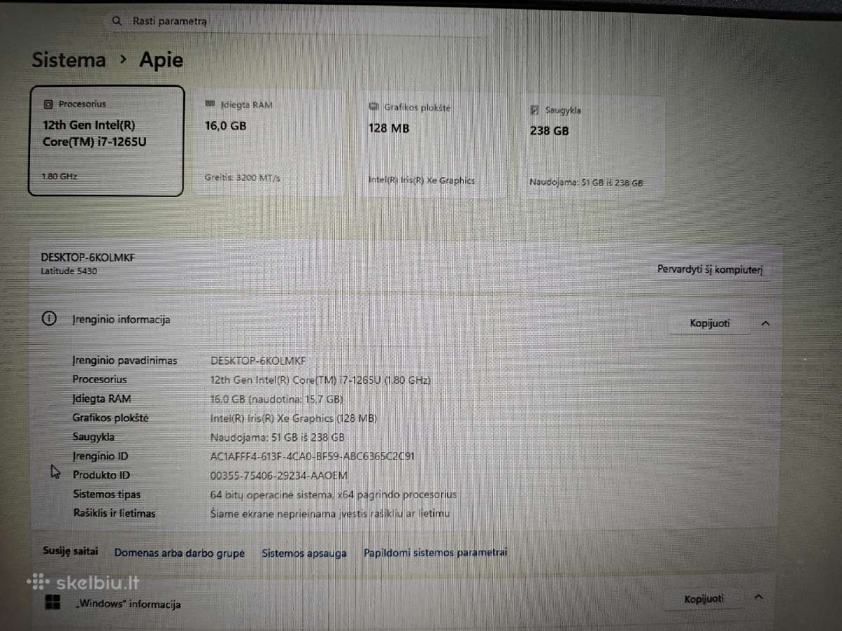Click Produkto ID value 00355-75406-29234-AAOEM
Viewport: 842px width, 631px height.
point(279,475)
